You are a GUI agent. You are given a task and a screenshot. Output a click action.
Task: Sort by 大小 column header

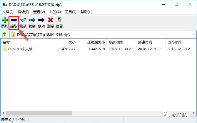tap(62, 42)
